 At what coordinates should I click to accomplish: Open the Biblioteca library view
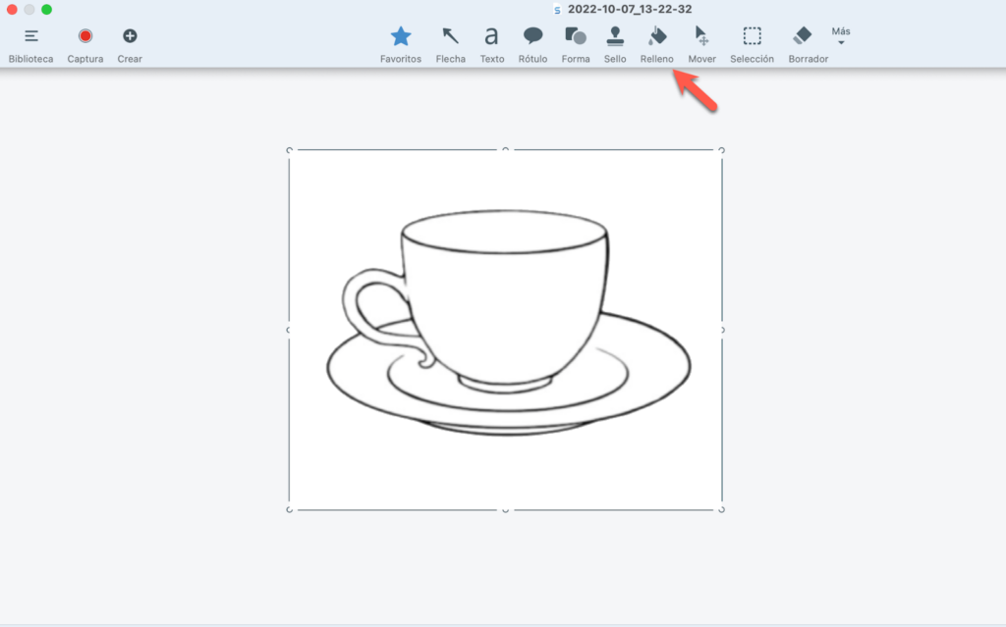[x=31, y=36]
